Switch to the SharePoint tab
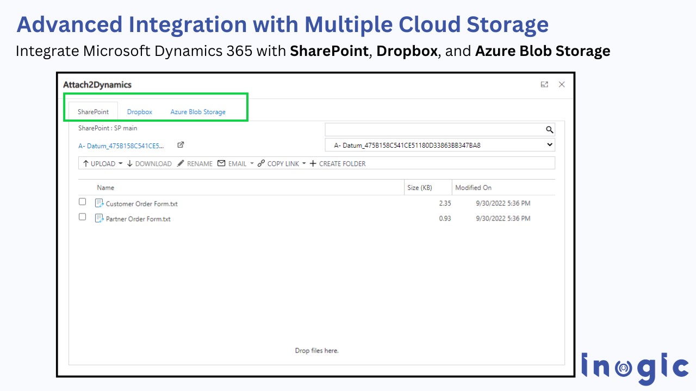Viewport: 696px width, 391px height. pos(93,112)
